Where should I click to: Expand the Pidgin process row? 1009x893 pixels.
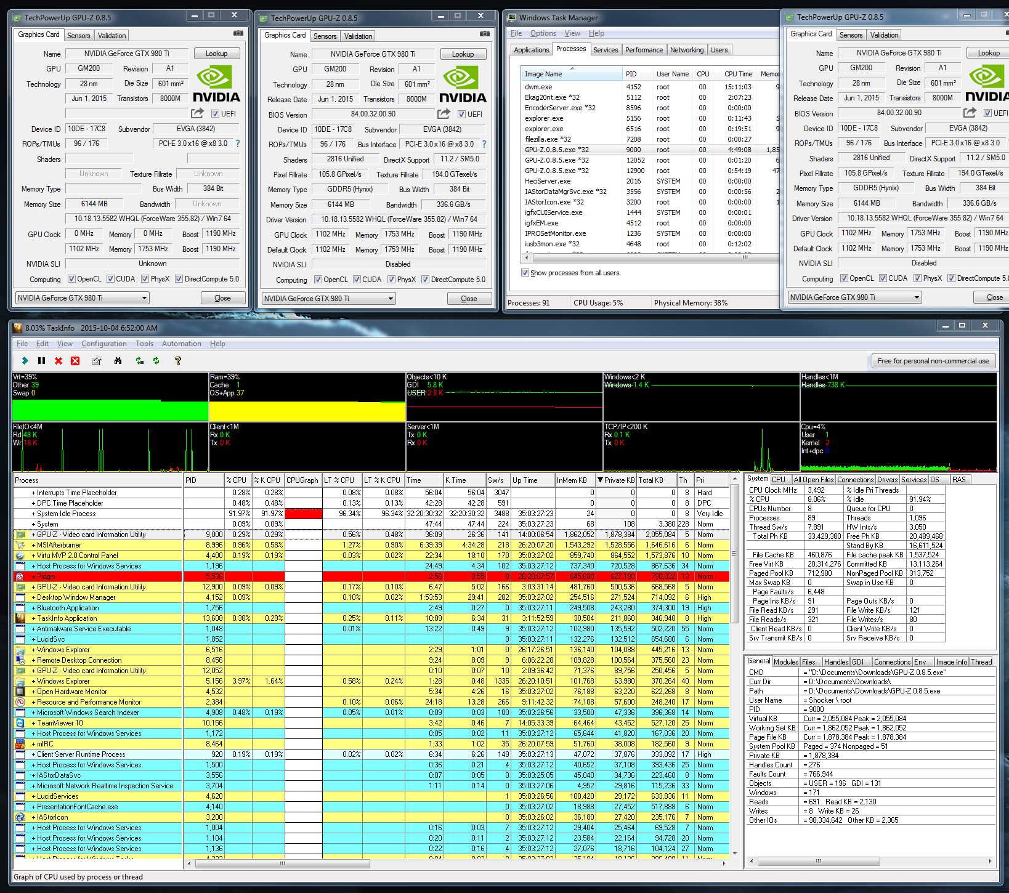click(x=34, y=576)
